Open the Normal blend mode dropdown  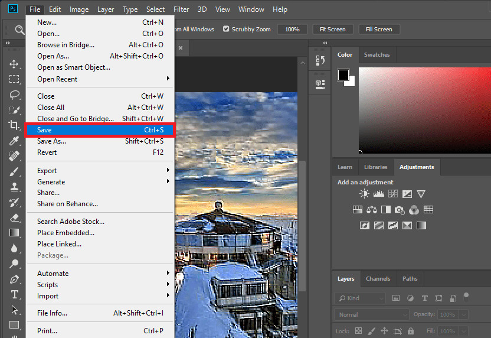371,315
